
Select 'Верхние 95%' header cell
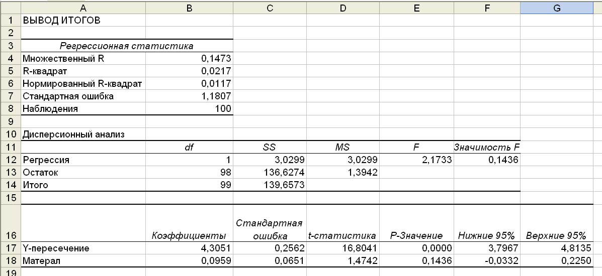coord(557,223)
